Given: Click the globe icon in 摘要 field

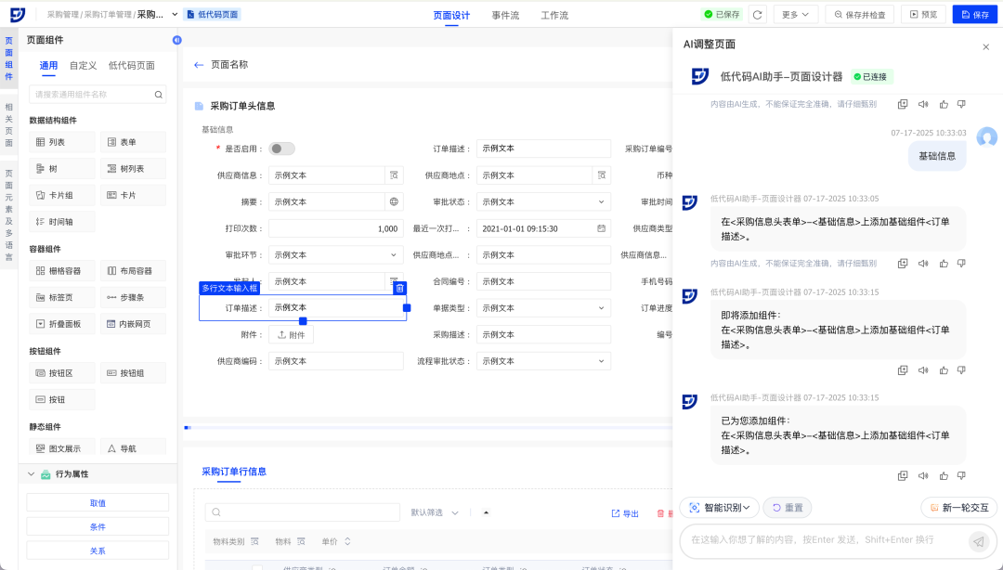Looking at the screenshot, I should 394,201.
